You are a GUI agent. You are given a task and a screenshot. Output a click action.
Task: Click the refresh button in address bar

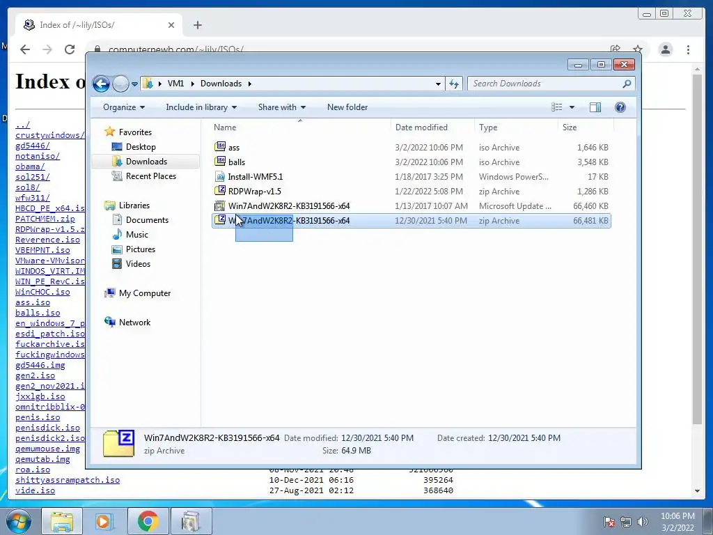(x=454, y=84)
